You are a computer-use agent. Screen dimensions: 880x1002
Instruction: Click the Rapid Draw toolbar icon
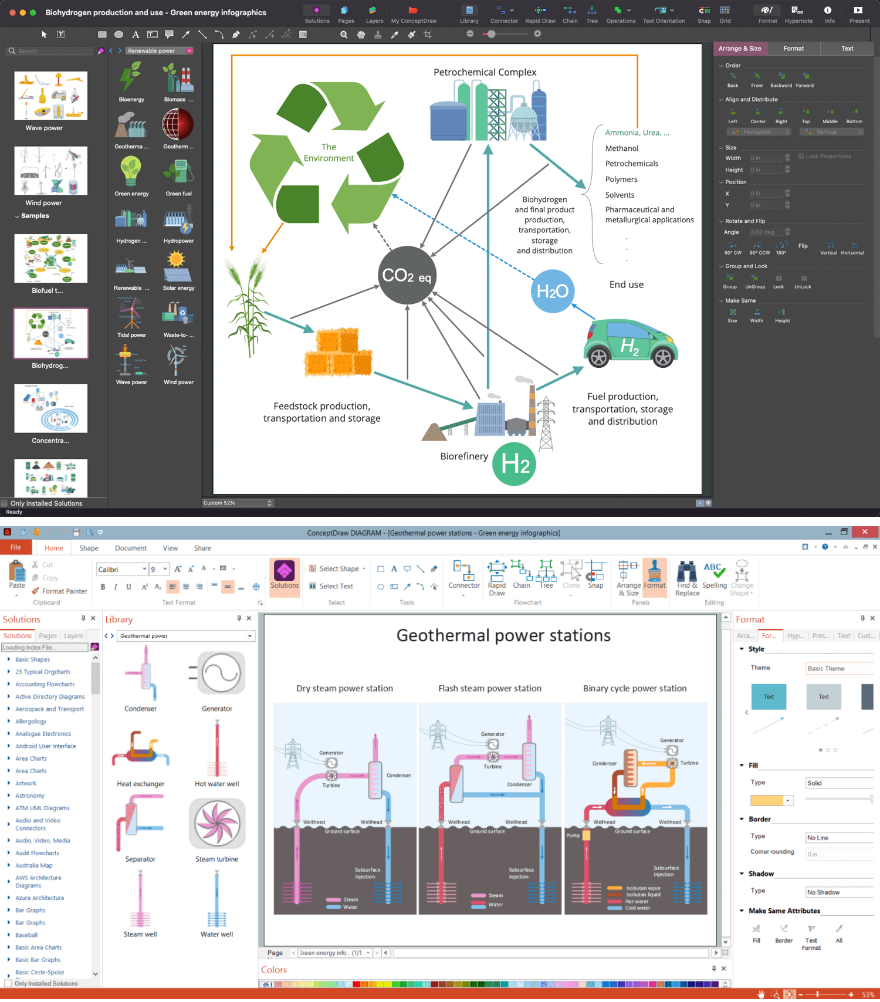point(540,14)
